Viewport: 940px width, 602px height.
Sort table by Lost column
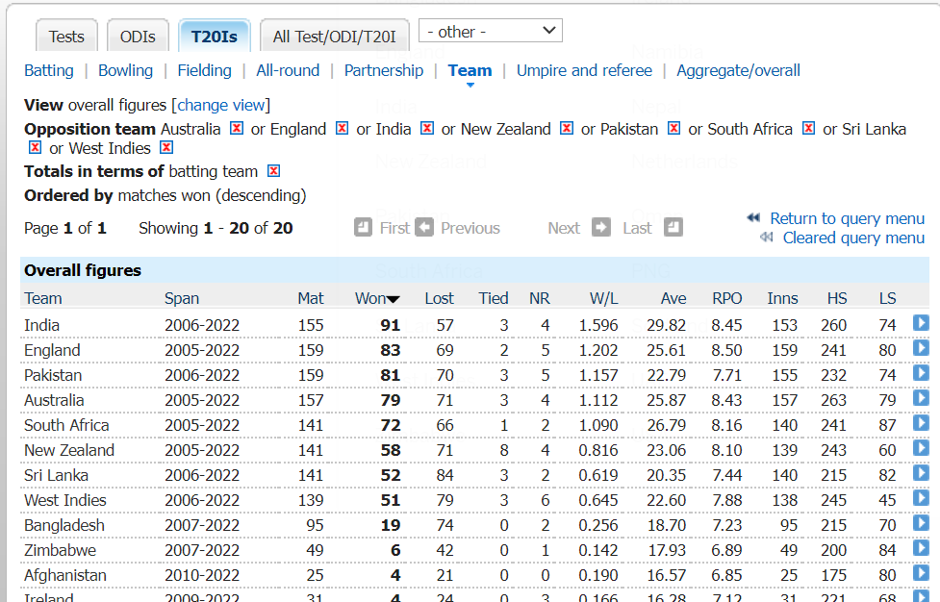440,298
